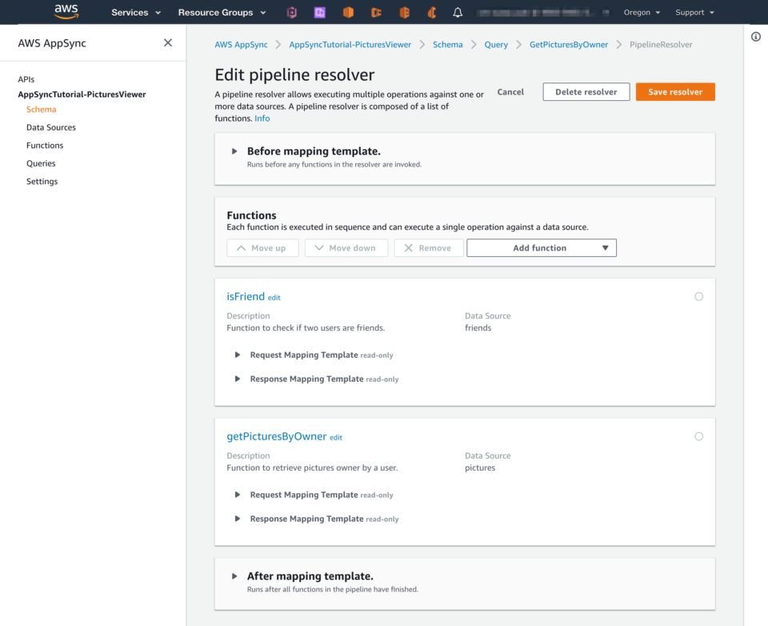Click the AppSyncTutorial-PicturesViewer breadcrumb link

(350, 45)
